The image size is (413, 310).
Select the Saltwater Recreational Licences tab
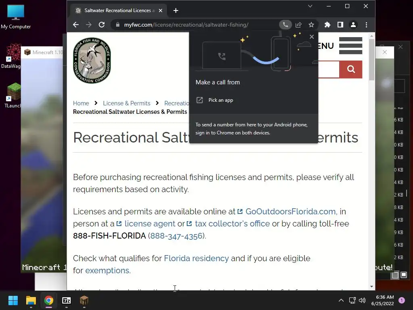coord(119,10)
